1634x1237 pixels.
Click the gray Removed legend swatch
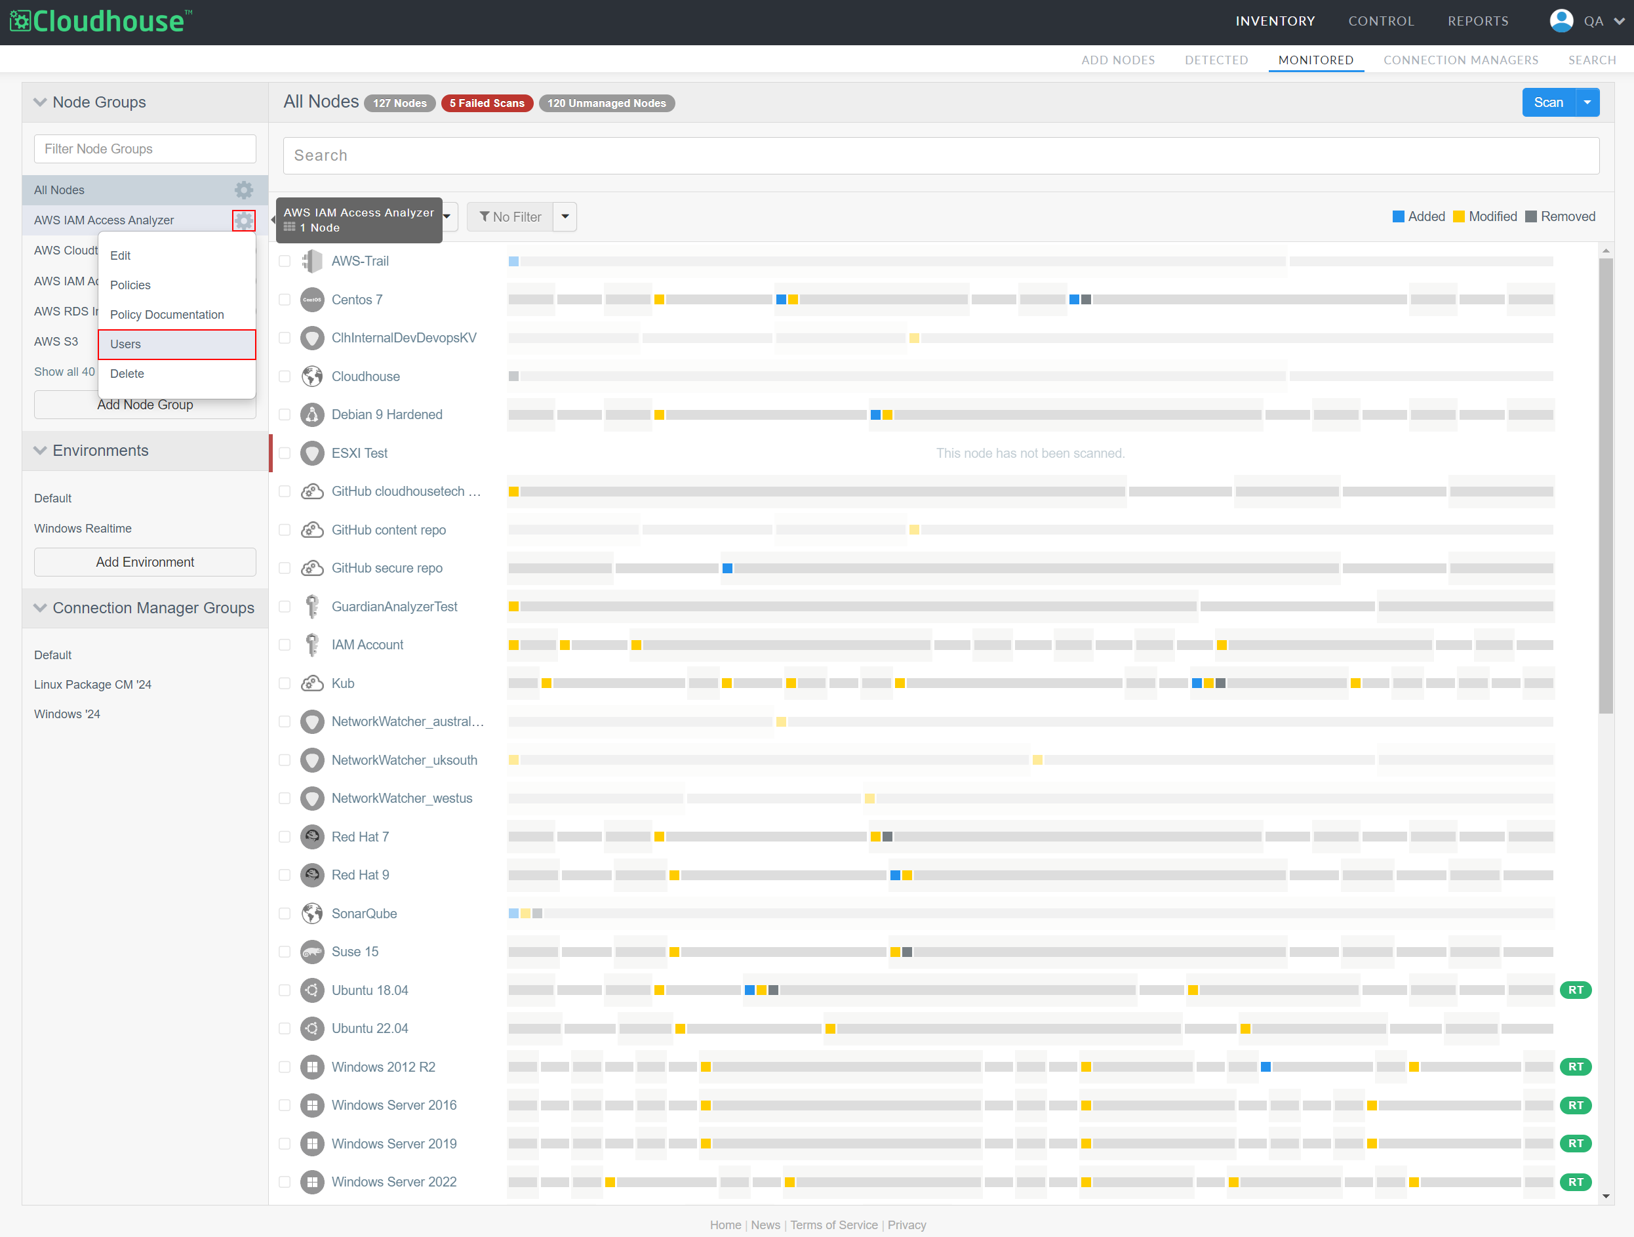coord(1530,216)
